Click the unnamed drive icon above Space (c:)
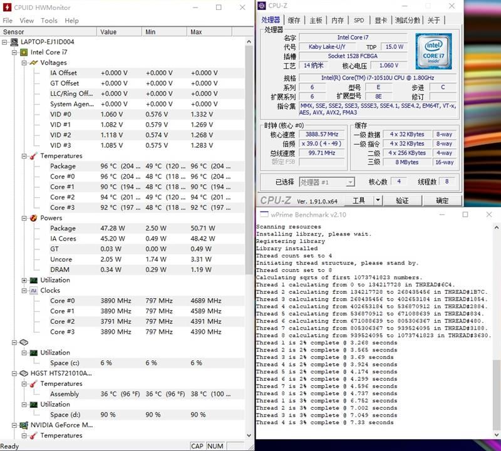Screen dimensions: 501x451 click(x=24, y=343)
